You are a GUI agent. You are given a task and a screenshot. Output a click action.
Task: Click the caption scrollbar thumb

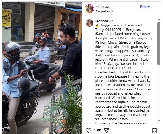tap(159, 44)
